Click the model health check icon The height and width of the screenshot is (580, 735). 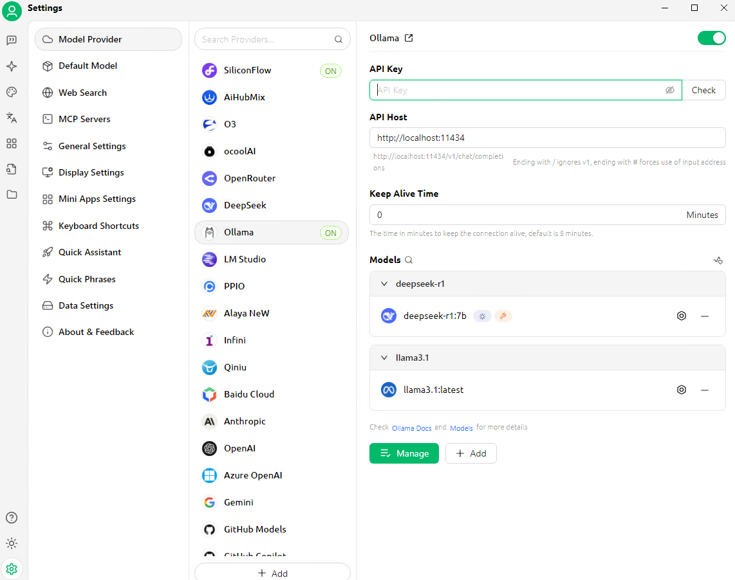[x=718, y=260]
